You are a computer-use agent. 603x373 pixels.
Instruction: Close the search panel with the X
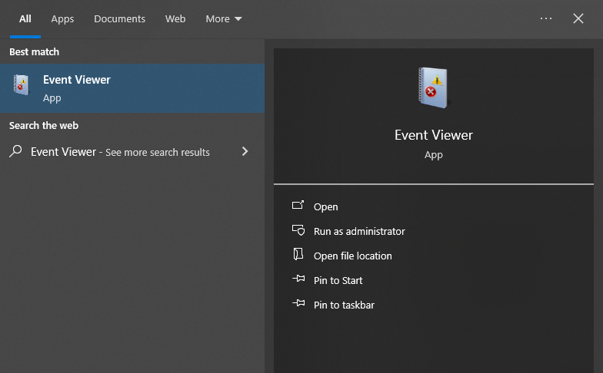point(578,18)
